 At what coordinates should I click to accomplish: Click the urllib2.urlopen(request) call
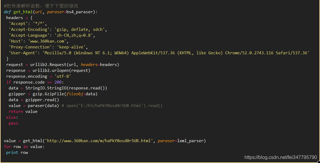(x=61, y=70)
